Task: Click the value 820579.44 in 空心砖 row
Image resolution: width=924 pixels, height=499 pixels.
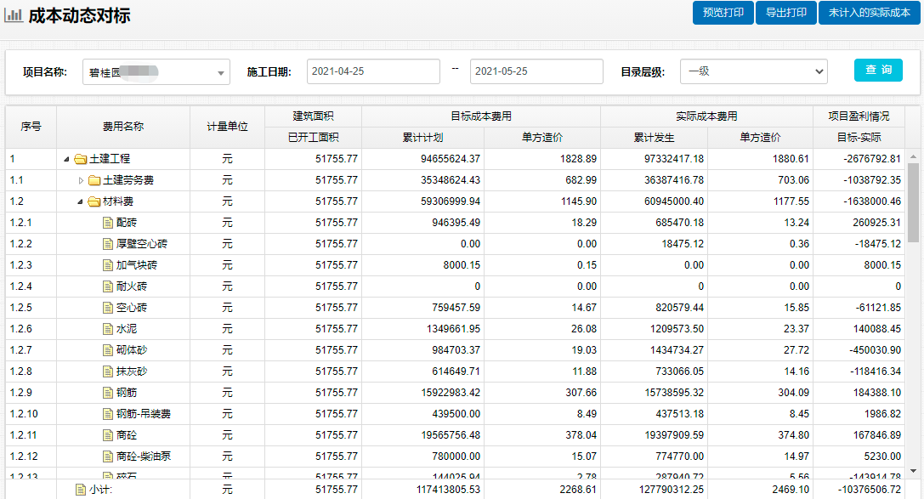Action: click(679, 308)
